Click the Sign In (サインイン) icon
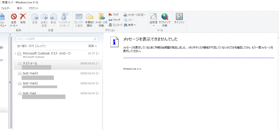Image resolution: width=279 pixels, height=130 pixels. 179,17
